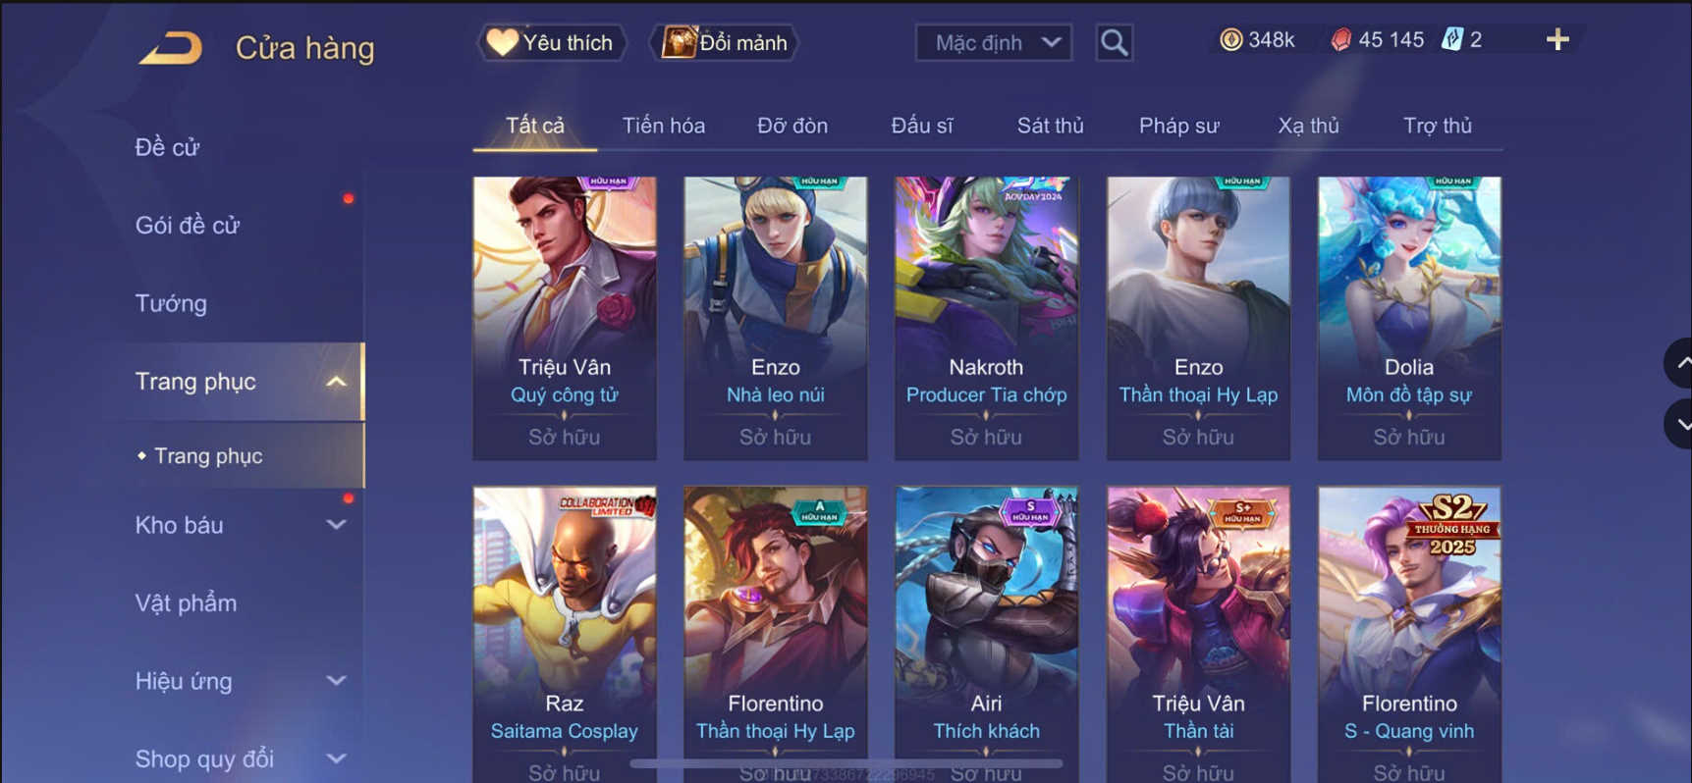
Task: Switch to the Pháp sư tab
Action: point(1178,126)
